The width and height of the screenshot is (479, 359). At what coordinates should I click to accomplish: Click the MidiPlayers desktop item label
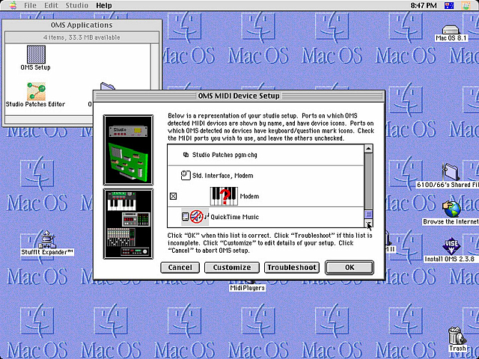coord(247,288)
